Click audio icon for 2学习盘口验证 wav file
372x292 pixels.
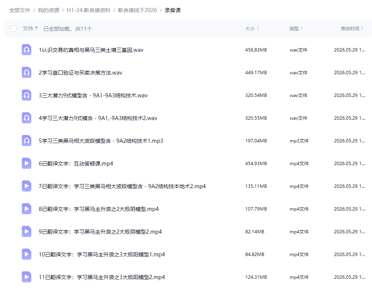coord(27,72)
